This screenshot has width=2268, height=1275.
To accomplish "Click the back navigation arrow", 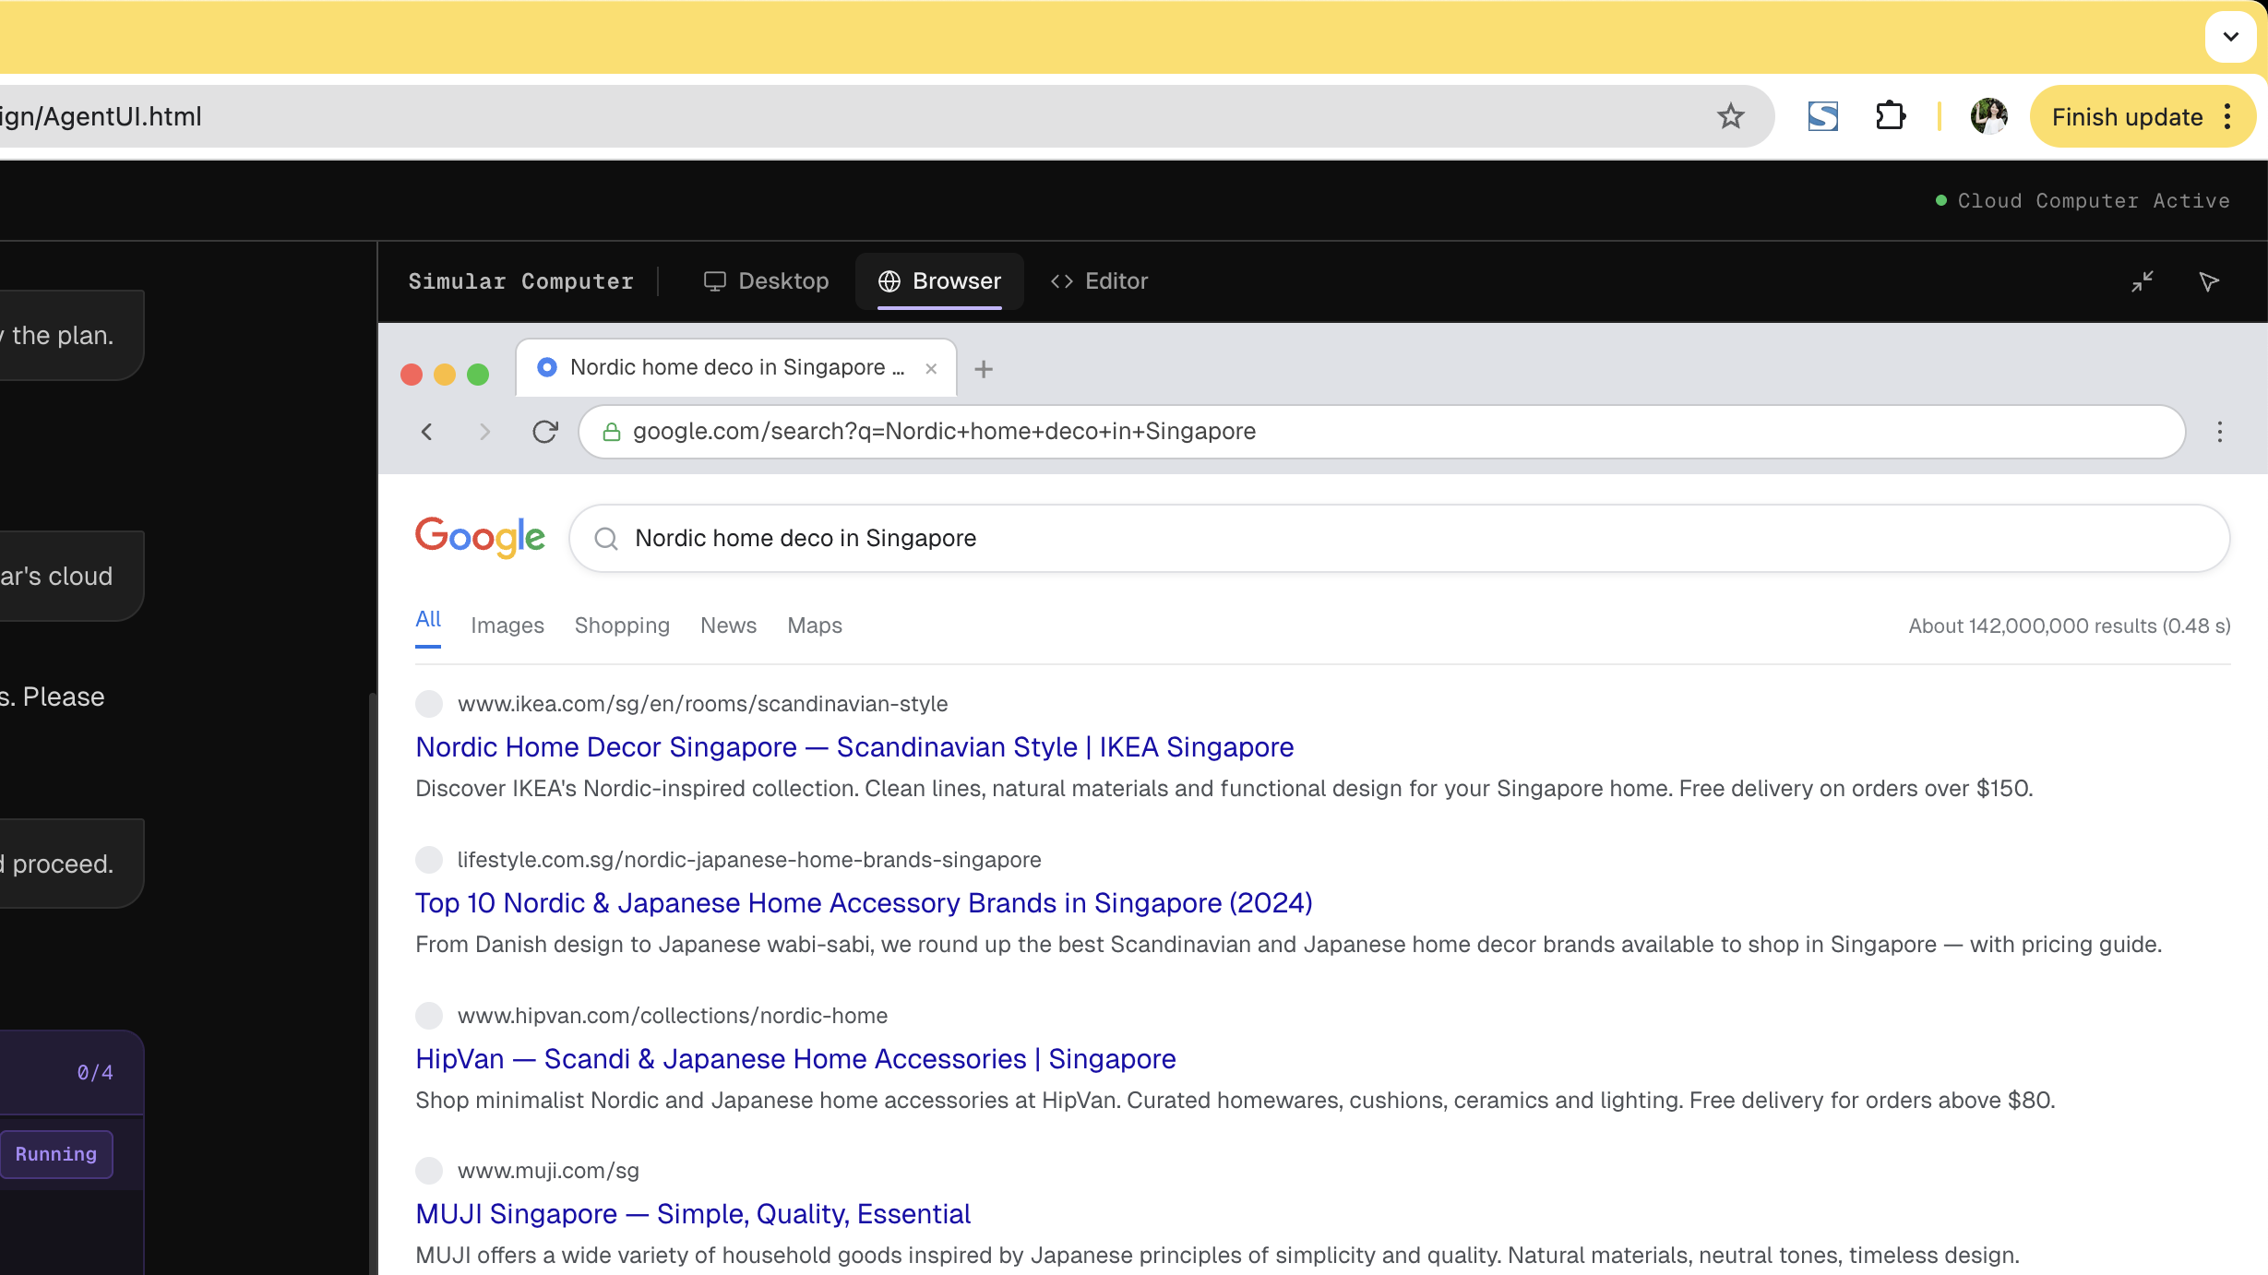I will click(x=426, y=432).
